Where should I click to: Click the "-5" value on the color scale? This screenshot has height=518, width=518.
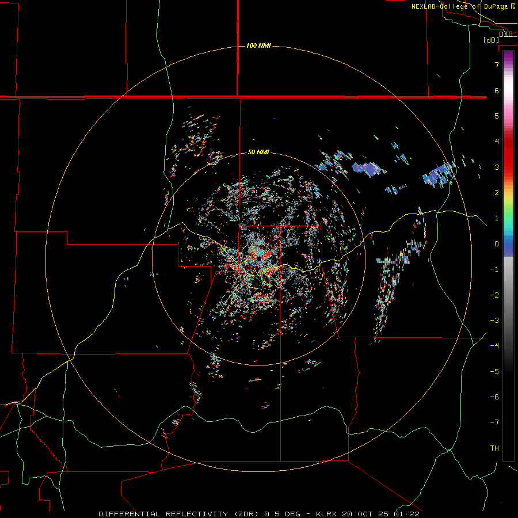494,372
